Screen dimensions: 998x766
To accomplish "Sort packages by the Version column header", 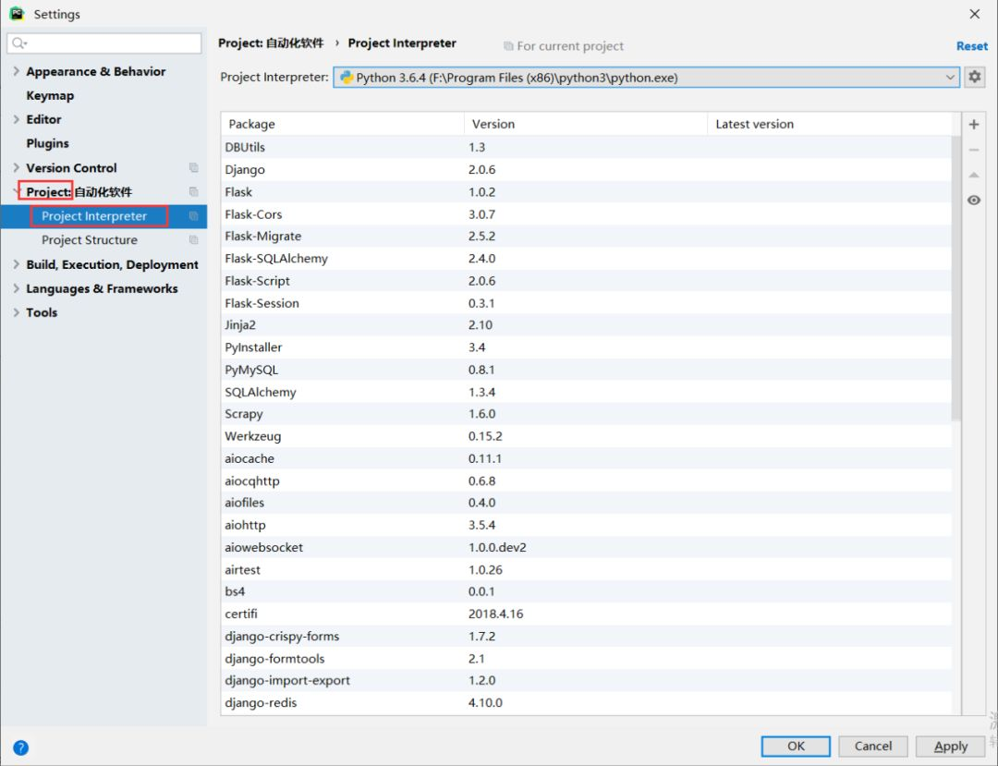I will click(x=493, y=123).
